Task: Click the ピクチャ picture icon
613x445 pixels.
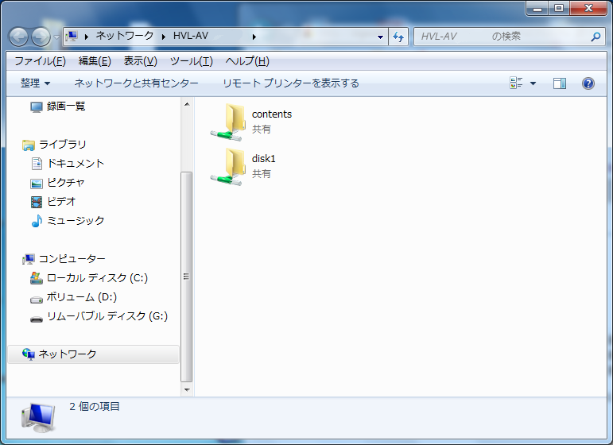Action: coord(37,184)
